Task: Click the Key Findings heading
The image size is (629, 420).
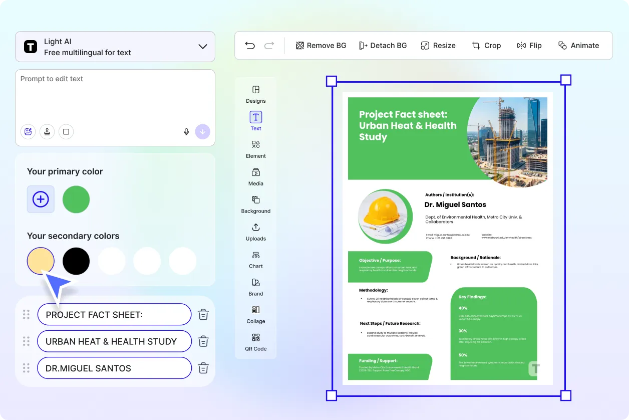Action: point(472,297)
